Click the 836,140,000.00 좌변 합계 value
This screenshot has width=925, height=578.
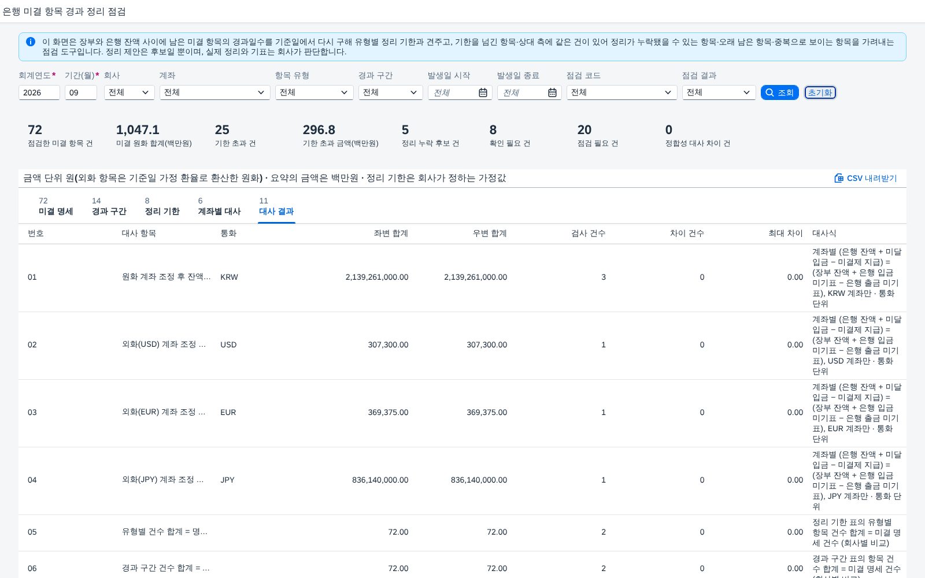click(x=380, y=480)
